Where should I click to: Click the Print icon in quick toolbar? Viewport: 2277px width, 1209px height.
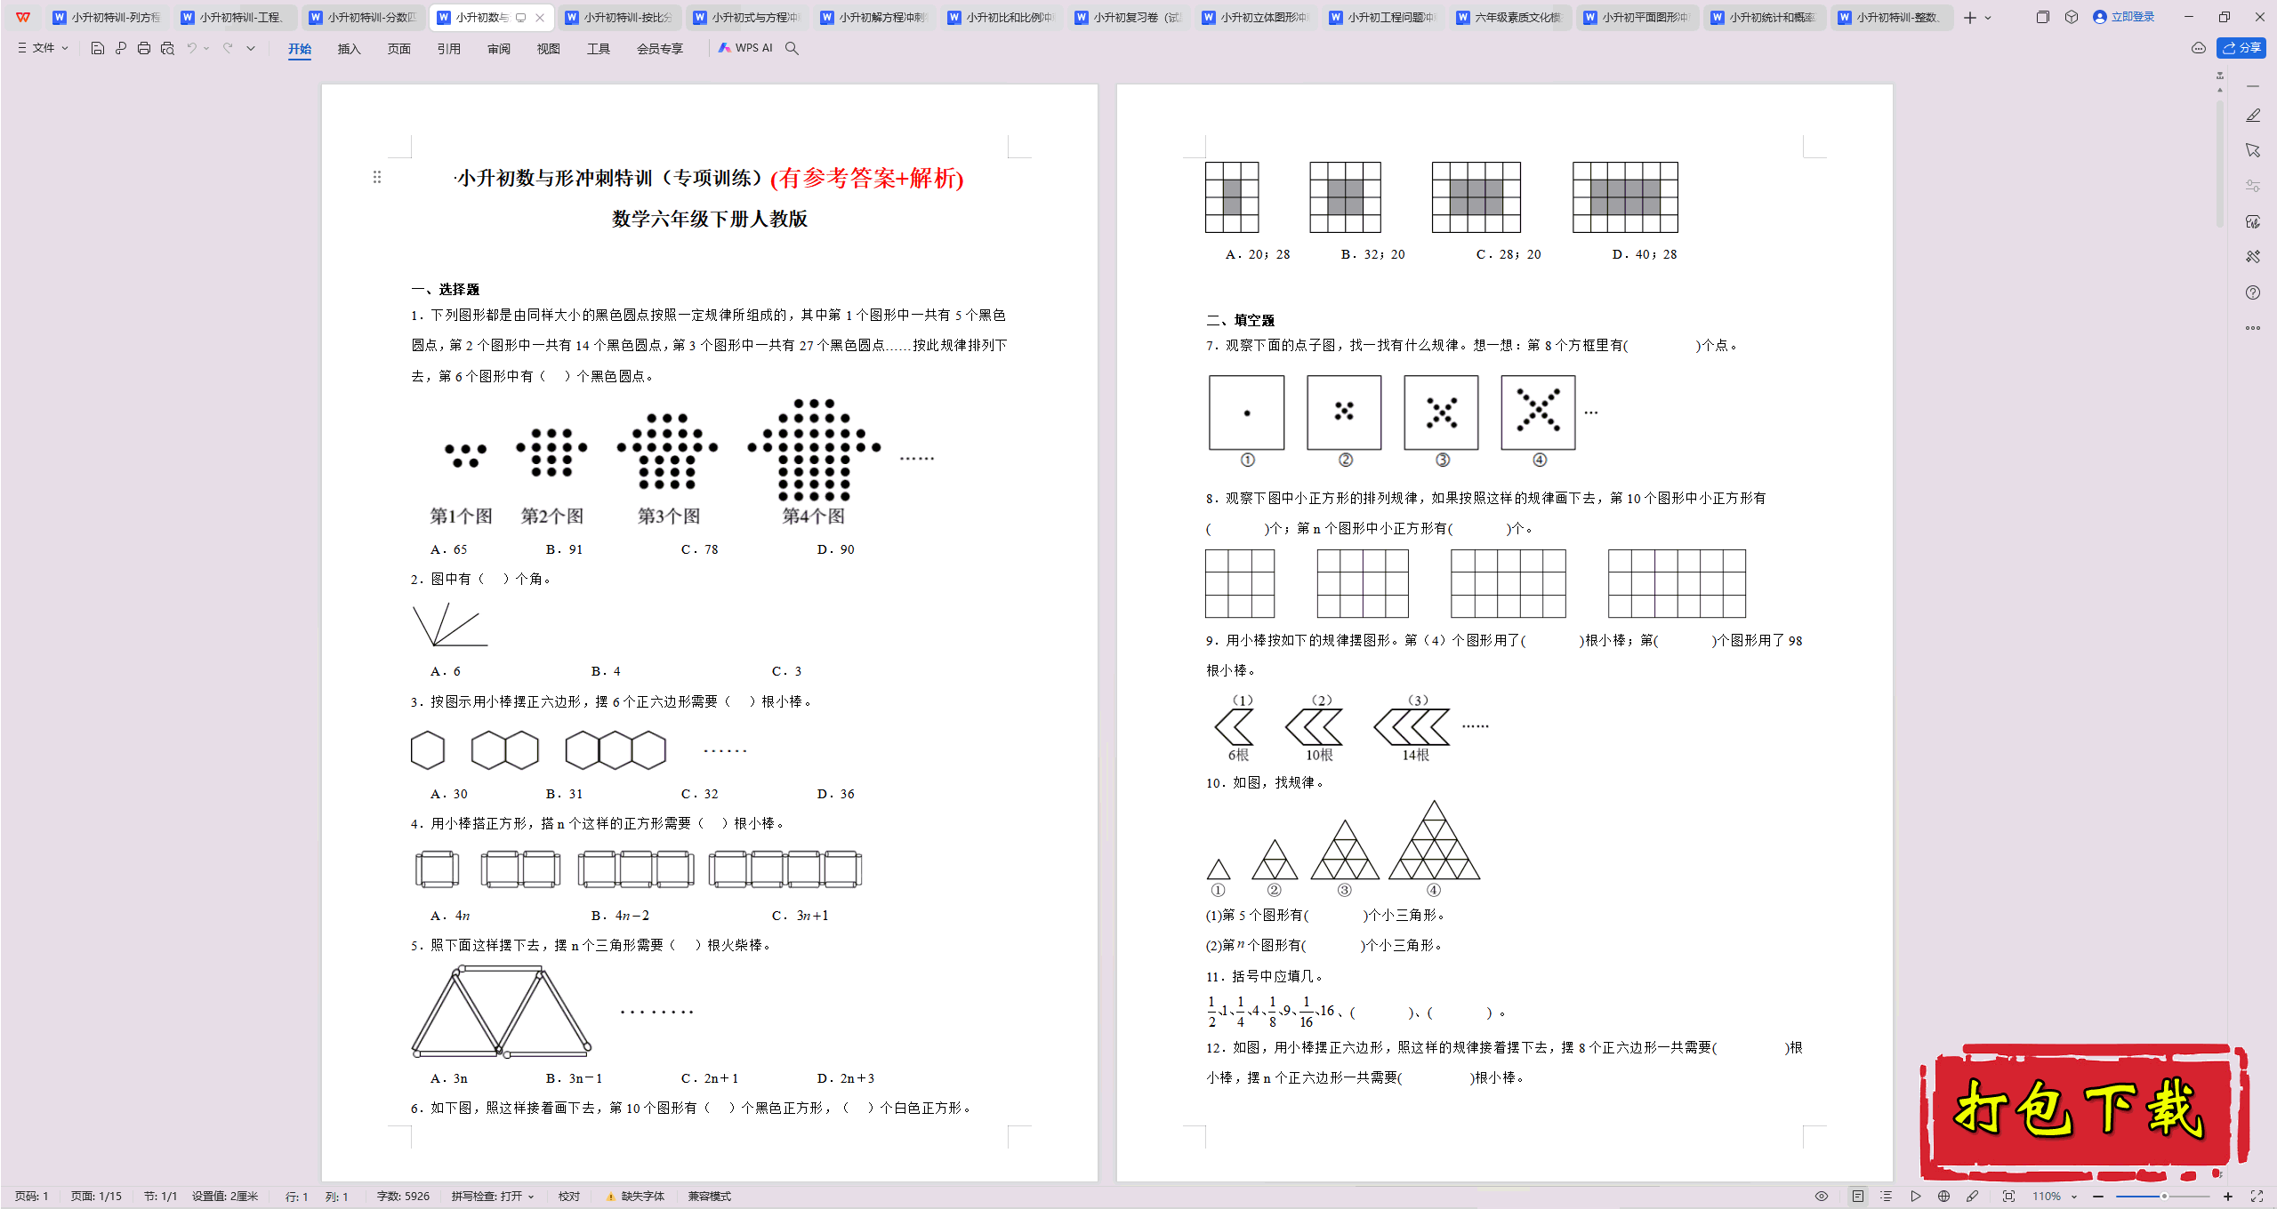click(144, 48)
